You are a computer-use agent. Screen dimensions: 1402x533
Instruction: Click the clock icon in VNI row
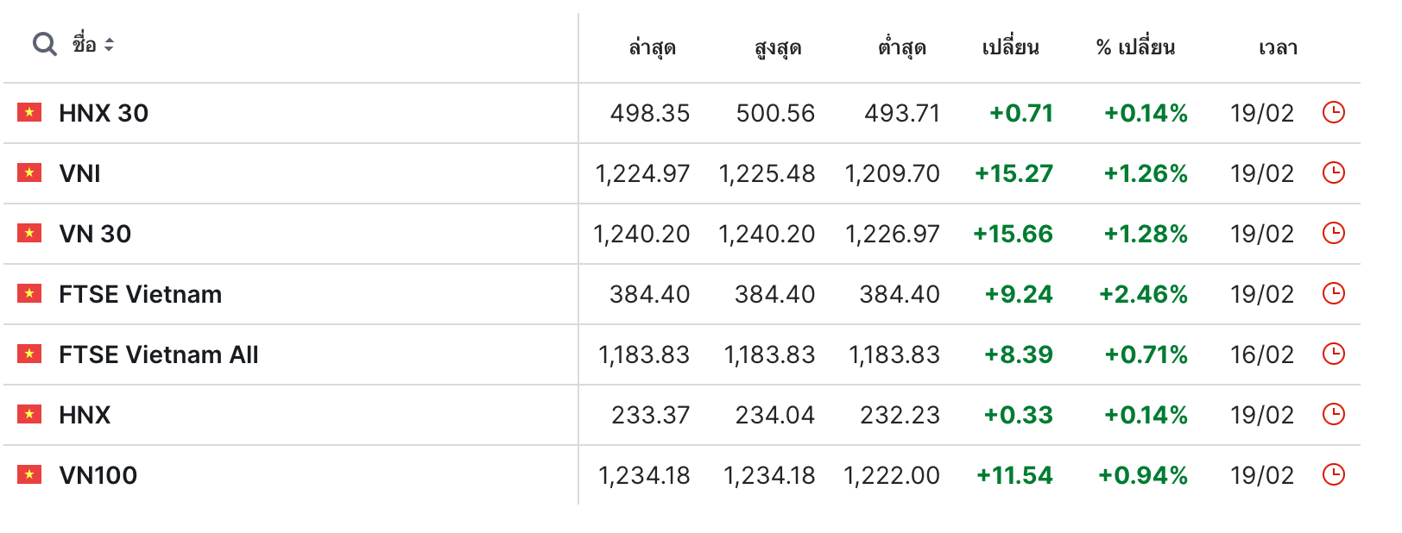1334,172
